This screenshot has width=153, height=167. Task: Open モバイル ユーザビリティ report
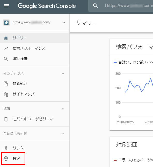pos(35,119)
